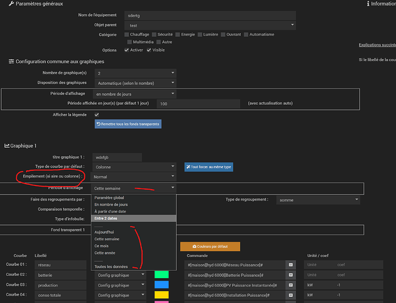Enable the Chauffage category checkbox
The width and height of the screenshot is (396, 303).
[x=127, y=35]
